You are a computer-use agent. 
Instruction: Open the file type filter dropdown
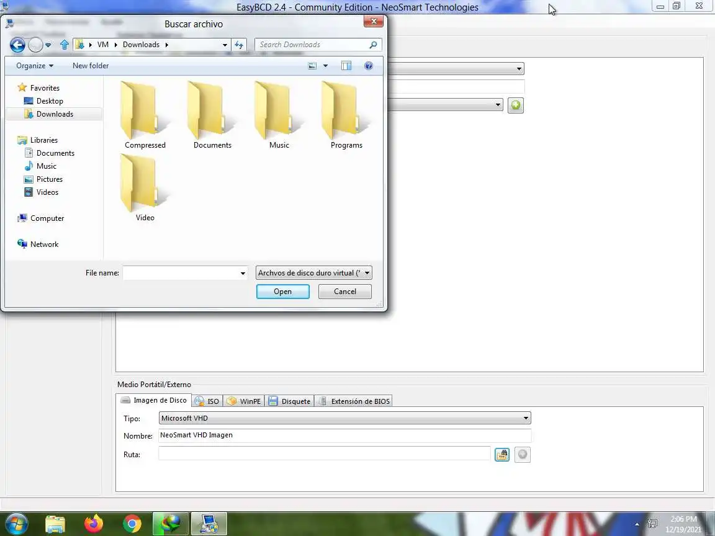313,273
